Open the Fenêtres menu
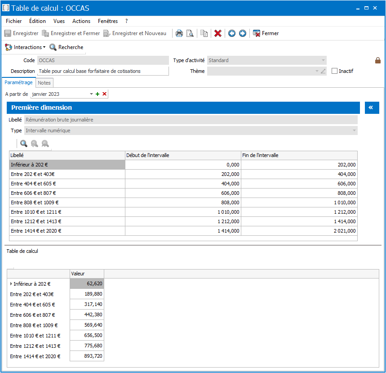Image resolution: width=386 pixels, height=373 pixels. (108, 21)
